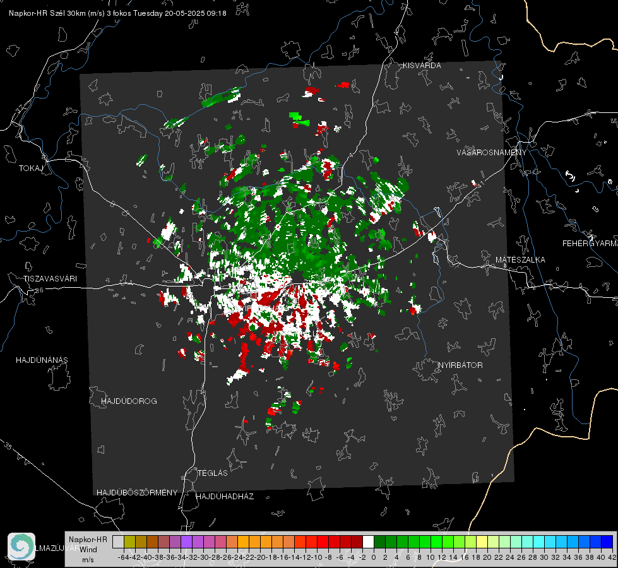Click the -24 value on the legend scale
The height and width of the screenshot is (568, 618).
[x=237, y=558]
